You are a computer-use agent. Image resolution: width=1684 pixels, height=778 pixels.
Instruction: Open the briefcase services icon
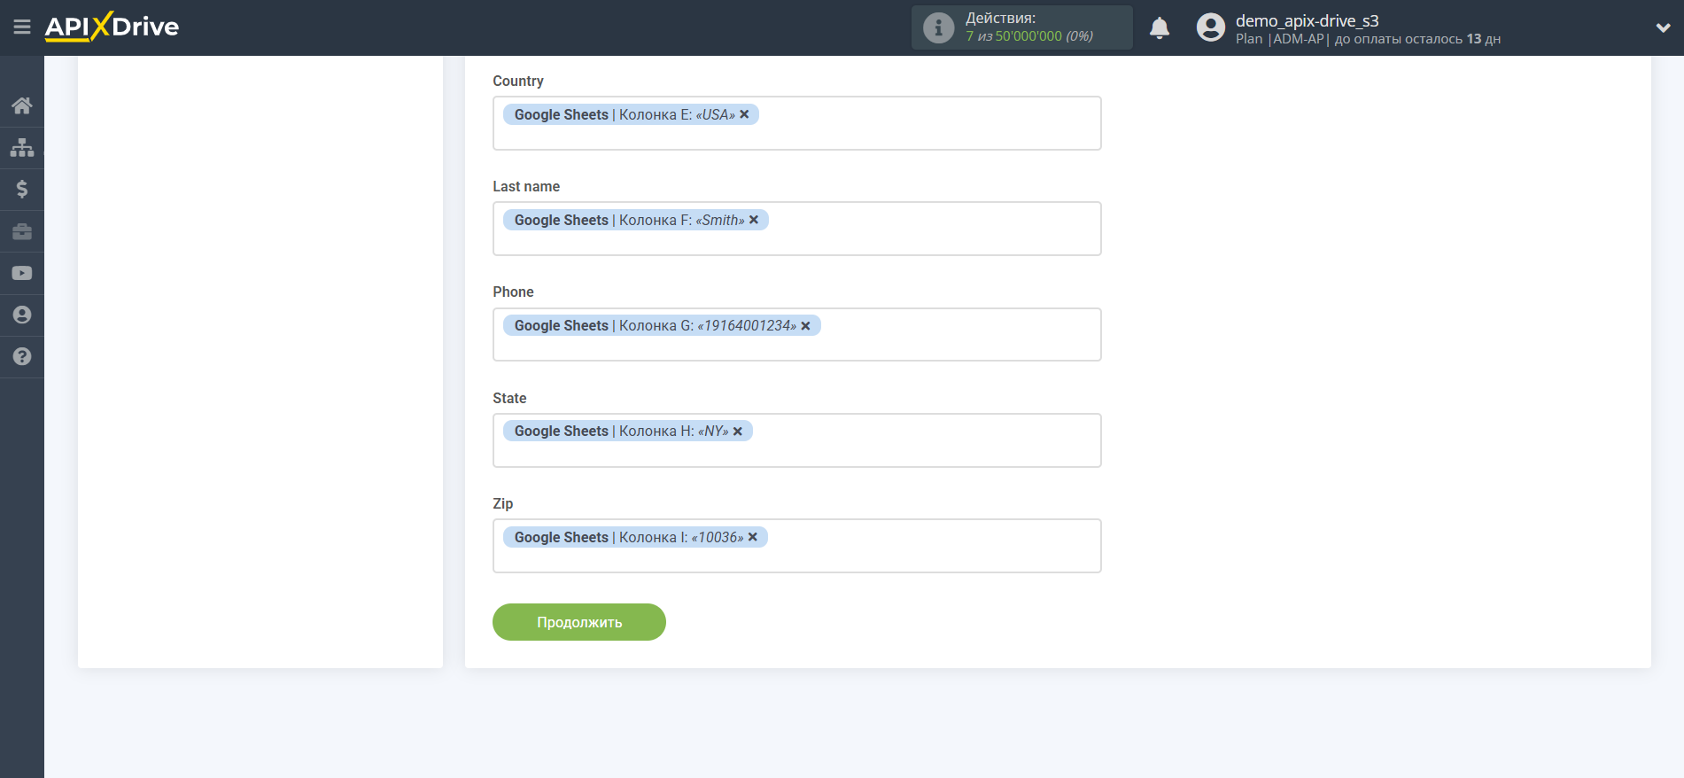pos(22,231)
